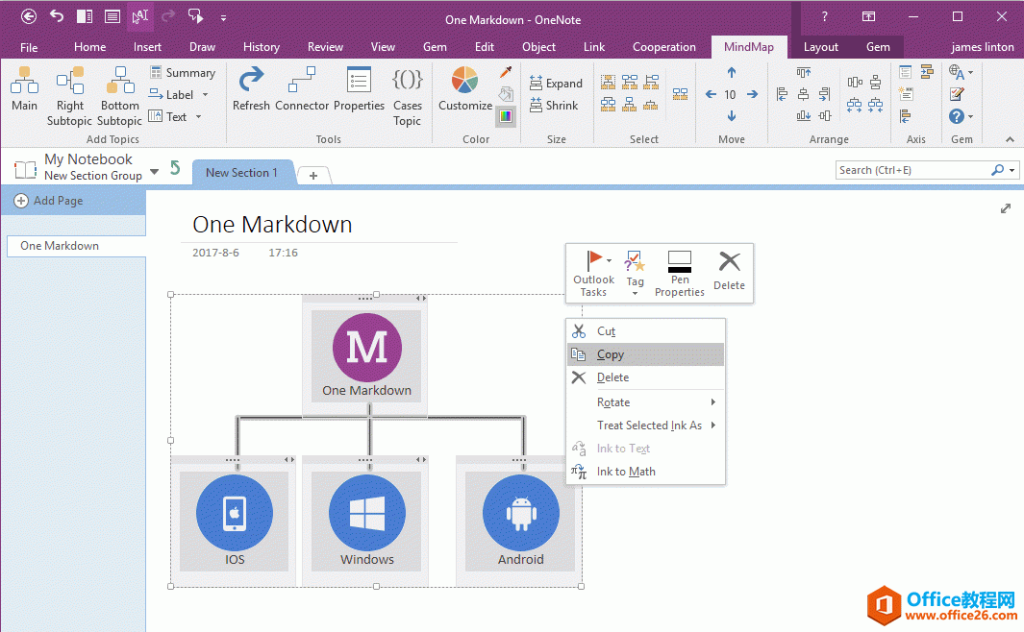The image size is (1024, 632).
Task: Click the Refresh tool
Action: pyautogui.click(x=251, y=94)
